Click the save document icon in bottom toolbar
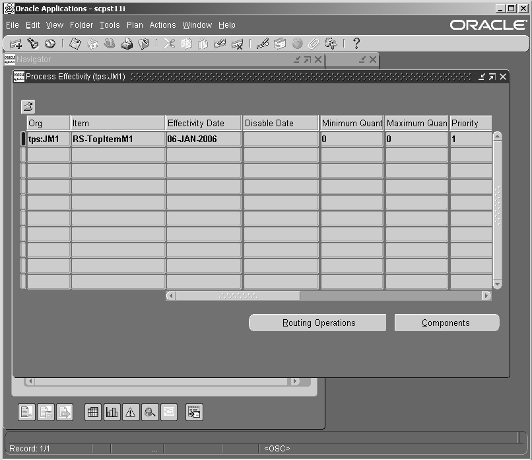The image size is (532, 460). click(46, 412)
